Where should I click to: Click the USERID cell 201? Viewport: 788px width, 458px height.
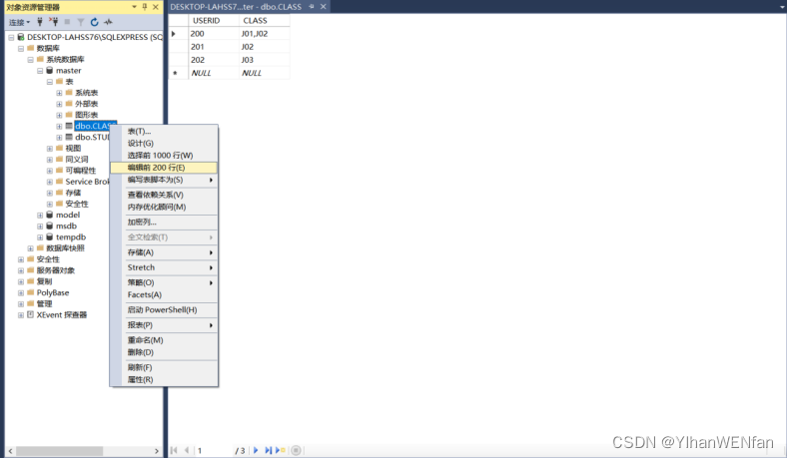(x=214, y=47)
